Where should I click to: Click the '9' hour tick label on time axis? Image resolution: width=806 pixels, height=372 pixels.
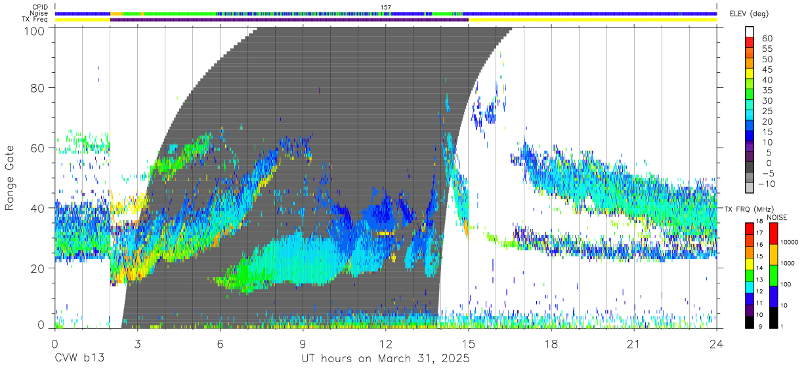(x=303, y=343)
